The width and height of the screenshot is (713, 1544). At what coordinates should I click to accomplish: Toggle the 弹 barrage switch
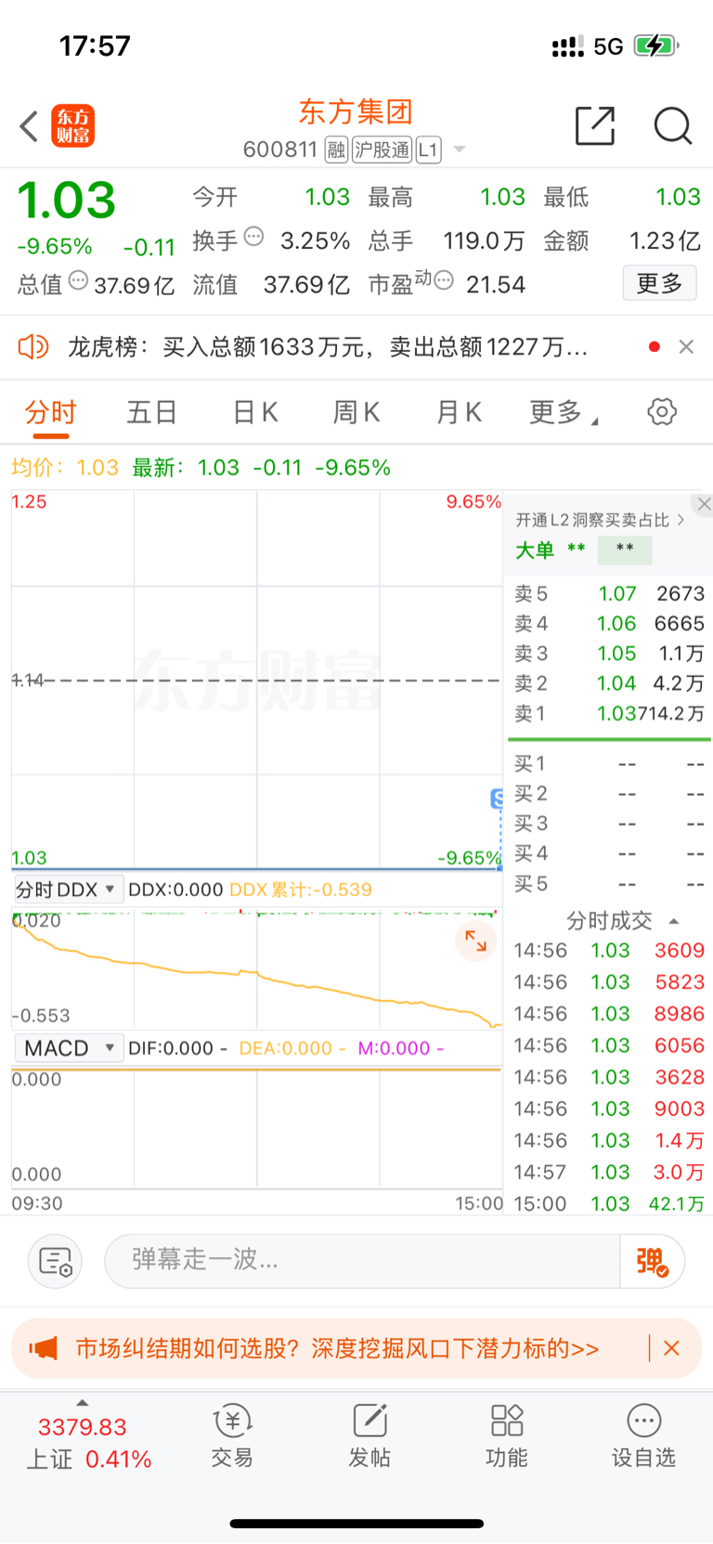(652, 1261)
